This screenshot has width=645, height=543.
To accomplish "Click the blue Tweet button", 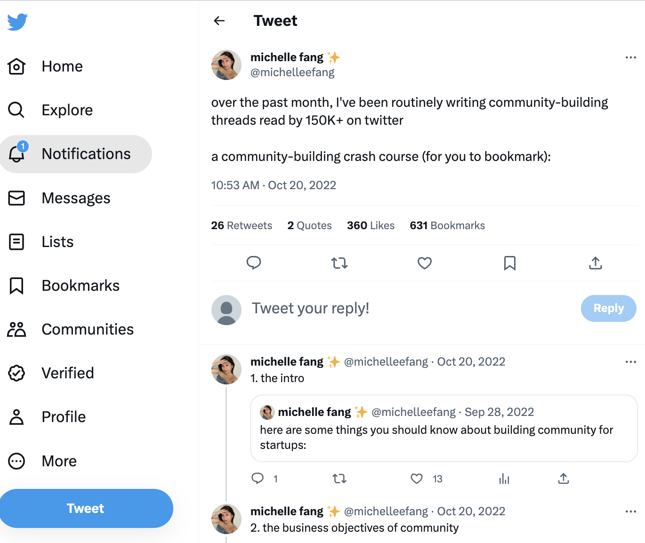I will pos(86,508).
